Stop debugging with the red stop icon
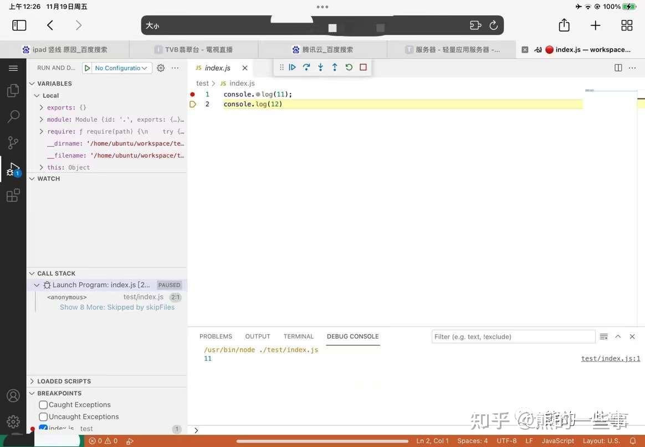Screen dimensions: 645x447 [363, 67]
